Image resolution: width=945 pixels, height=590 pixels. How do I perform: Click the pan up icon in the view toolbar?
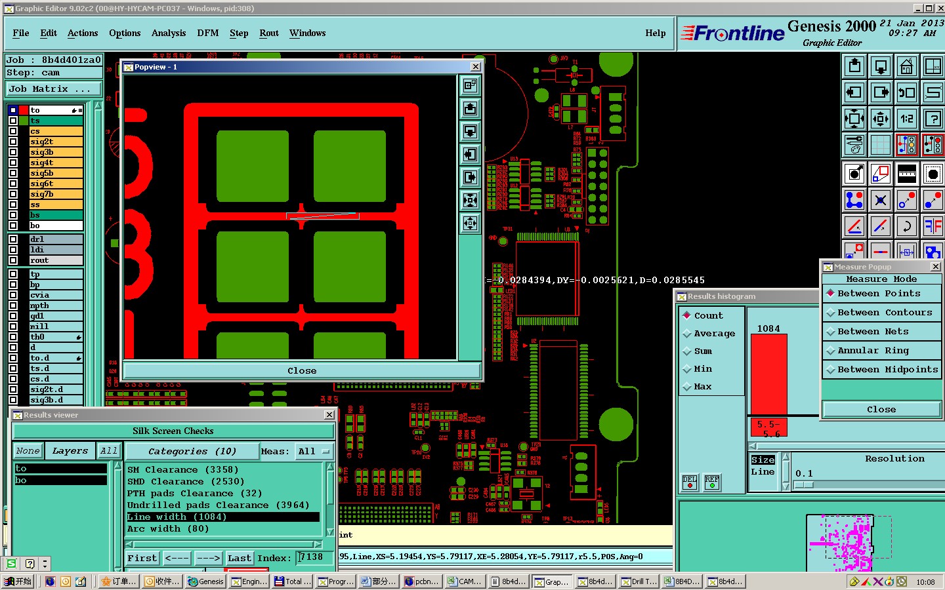pyautogui.click(x=854, y=66)
